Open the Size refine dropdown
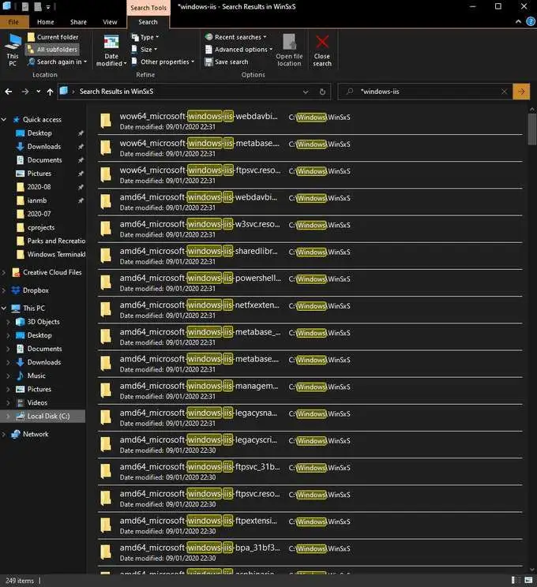Viewport: 537px width, 587px height. [x=145, y=50]
